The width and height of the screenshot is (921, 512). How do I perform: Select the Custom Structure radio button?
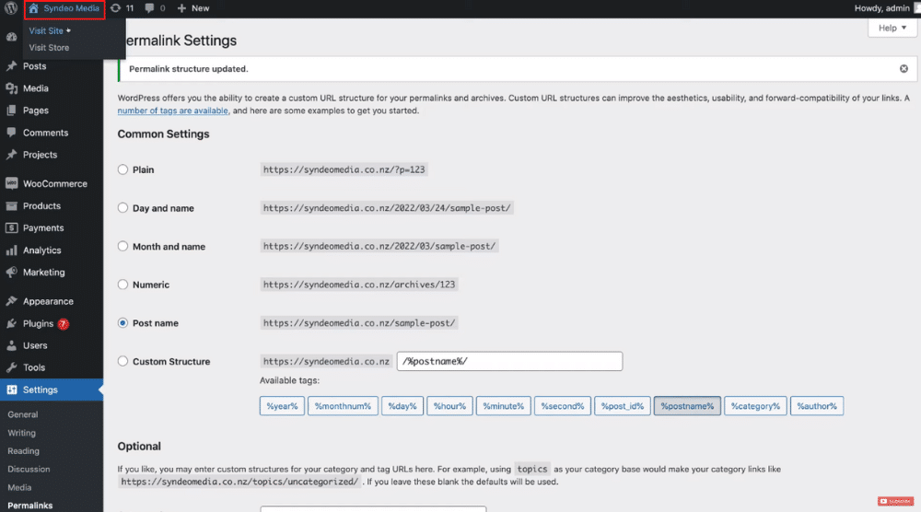click(122, 361)
